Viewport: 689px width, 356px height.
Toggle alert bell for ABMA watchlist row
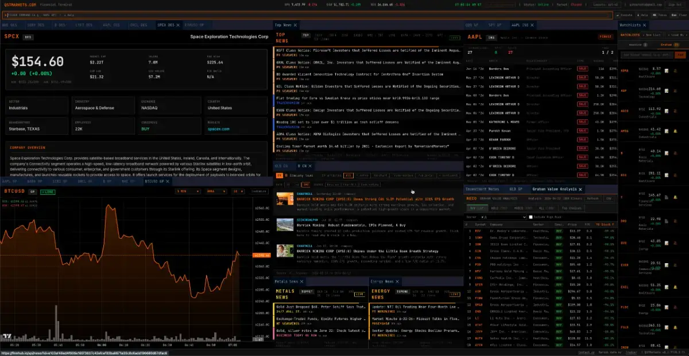click(675, 71)
